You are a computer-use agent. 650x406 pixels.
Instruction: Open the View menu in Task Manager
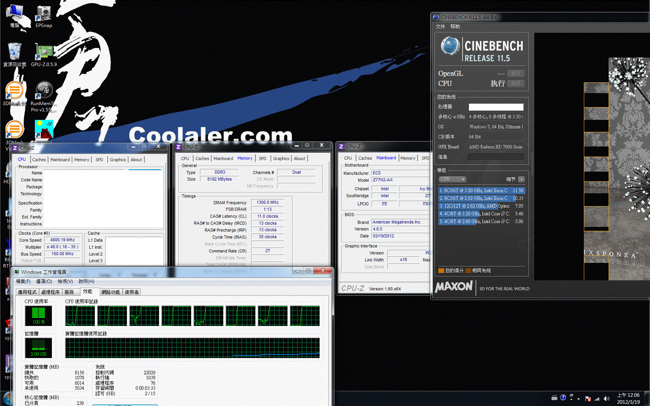tap(65, 281)
